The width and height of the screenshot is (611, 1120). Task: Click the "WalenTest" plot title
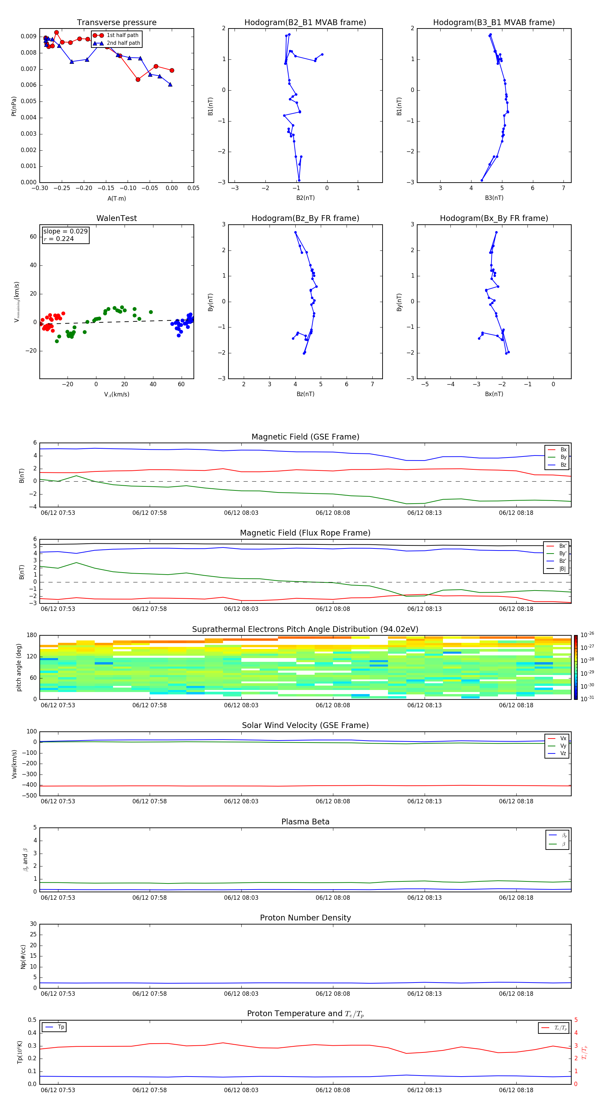[116, 218]
